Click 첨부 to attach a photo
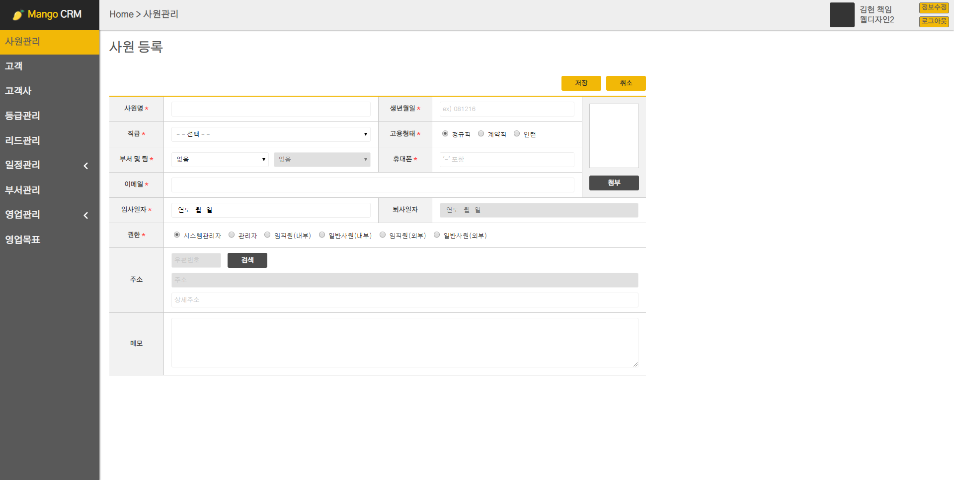This screenshot has width=954, height=480. tap(614, 182)
